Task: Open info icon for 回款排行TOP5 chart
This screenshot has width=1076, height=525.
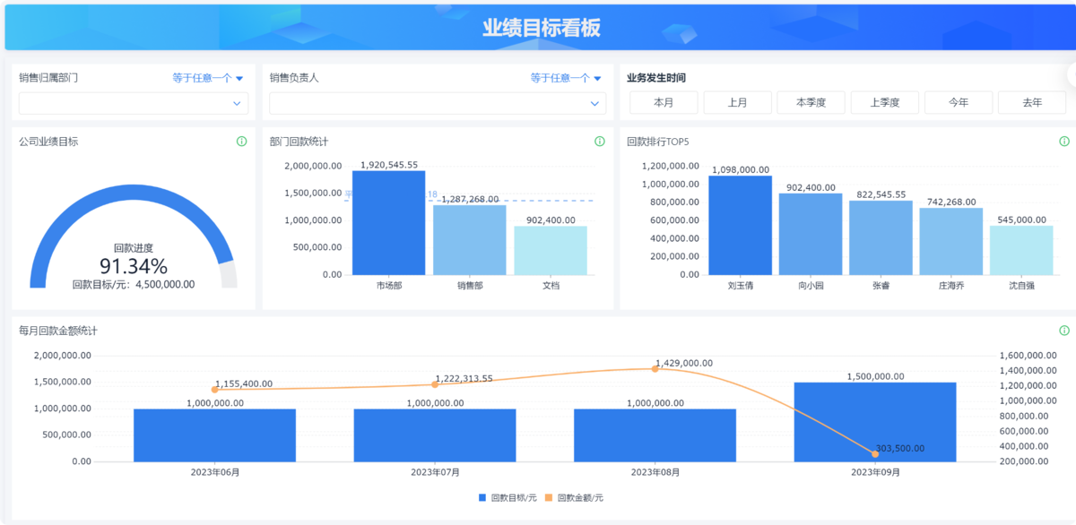Action: pos(1064,142)
